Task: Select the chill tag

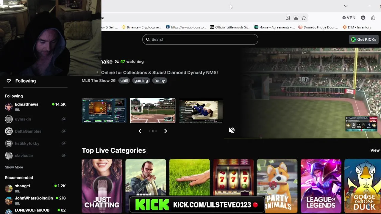Action: tap(124, 81)
